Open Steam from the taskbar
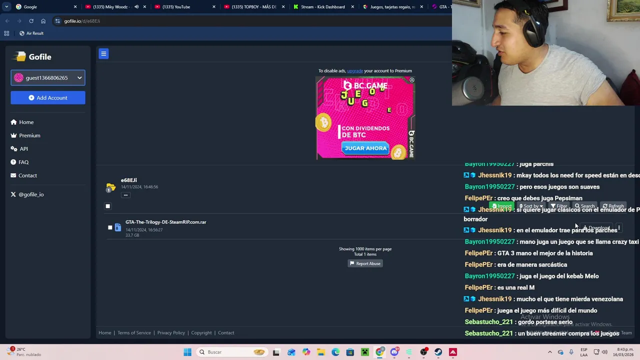 point(438,352)
